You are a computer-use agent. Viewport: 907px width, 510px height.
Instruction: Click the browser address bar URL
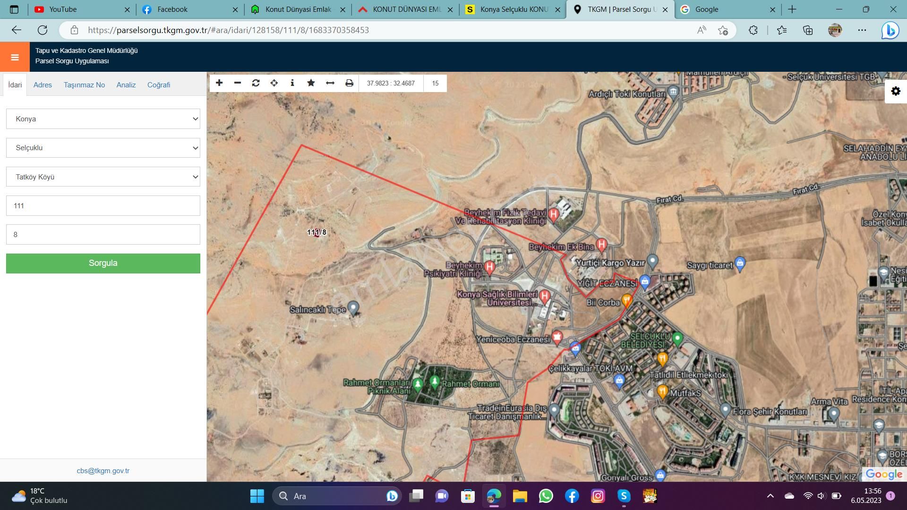point(228,30)
